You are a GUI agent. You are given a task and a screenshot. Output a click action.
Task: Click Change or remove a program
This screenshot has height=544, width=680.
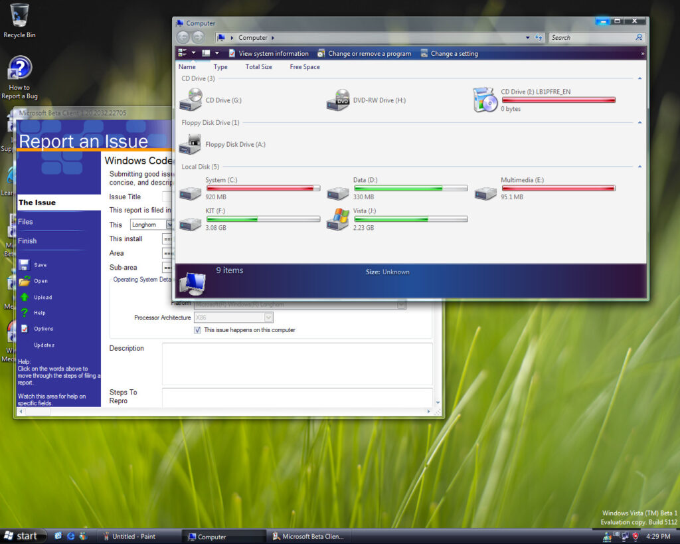click(365, 53)
